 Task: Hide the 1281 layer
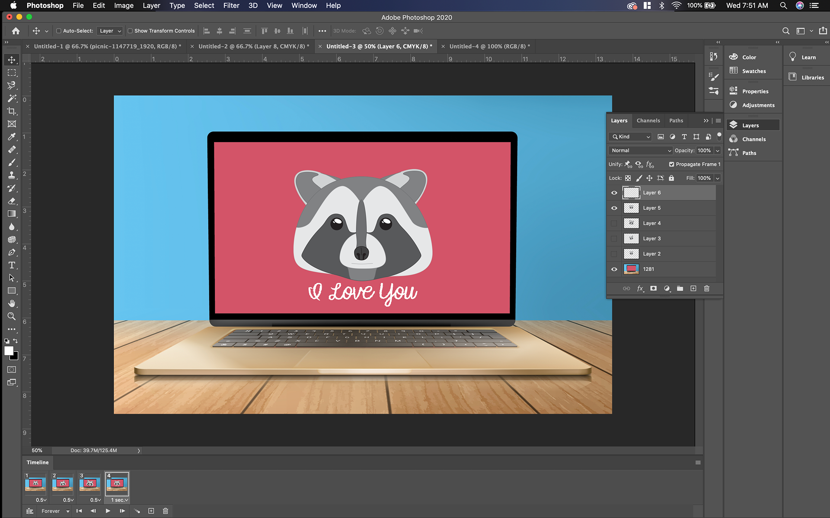[x=614, y=269]
